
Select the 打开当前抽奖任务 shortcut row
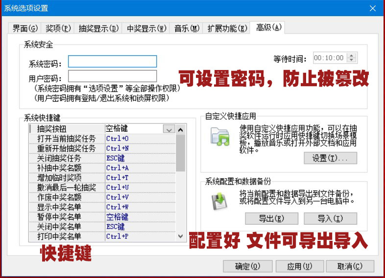click(x=66, y=139)
